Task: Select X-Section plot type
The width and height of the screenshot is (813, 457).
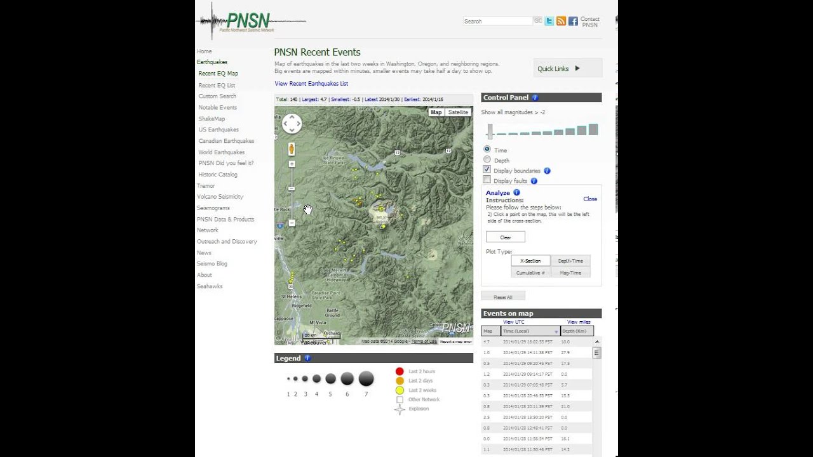Action: [531, 261]
